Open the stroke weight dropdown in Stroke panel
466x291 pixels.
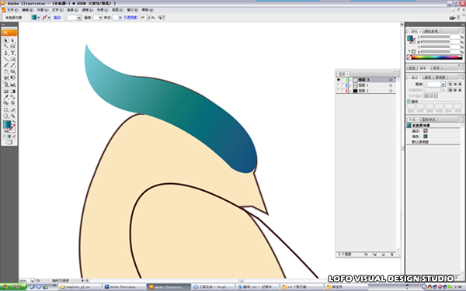click(x=443, y=85)
